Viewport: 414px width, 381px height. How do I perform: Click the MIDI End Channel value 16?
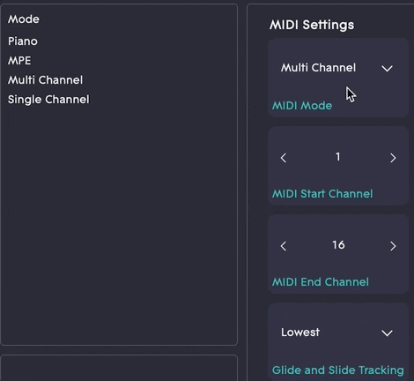(338, 245)
